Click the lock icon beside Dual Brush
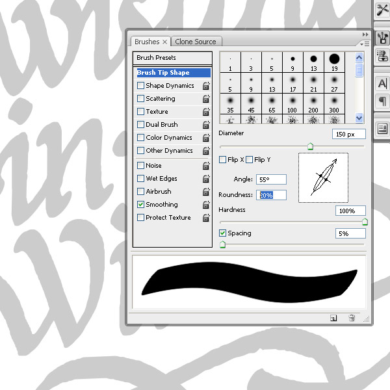The width and height of the screenshot is (390, 390). click(x=206, y=124)
